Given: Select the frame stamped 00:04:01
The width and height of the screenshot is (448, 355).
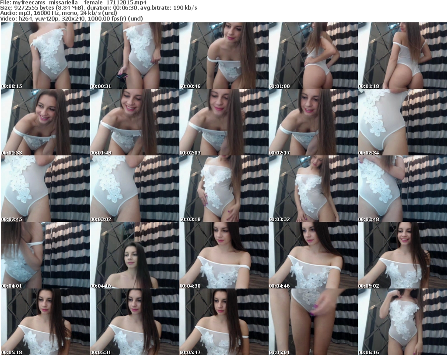Looking at the screenshot, I should coord(45,255).
